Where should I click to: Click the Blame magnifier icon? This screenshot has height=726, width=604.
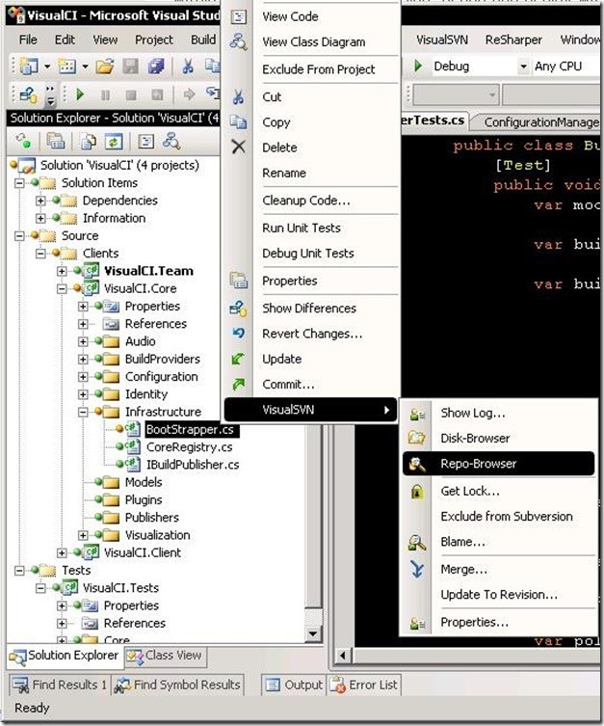tap(417, 542)
